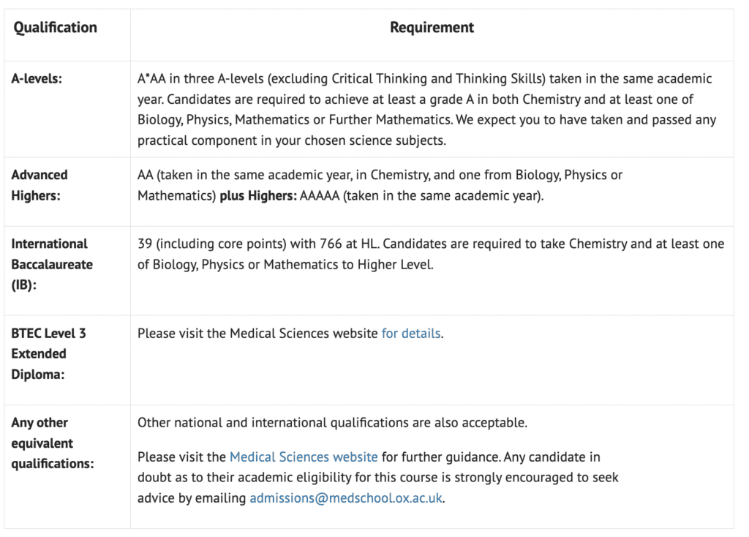Viewport: 749px width, 537px height.
Task: Click the "A*AA in three A-levels" text
Action: pos(201,79)
